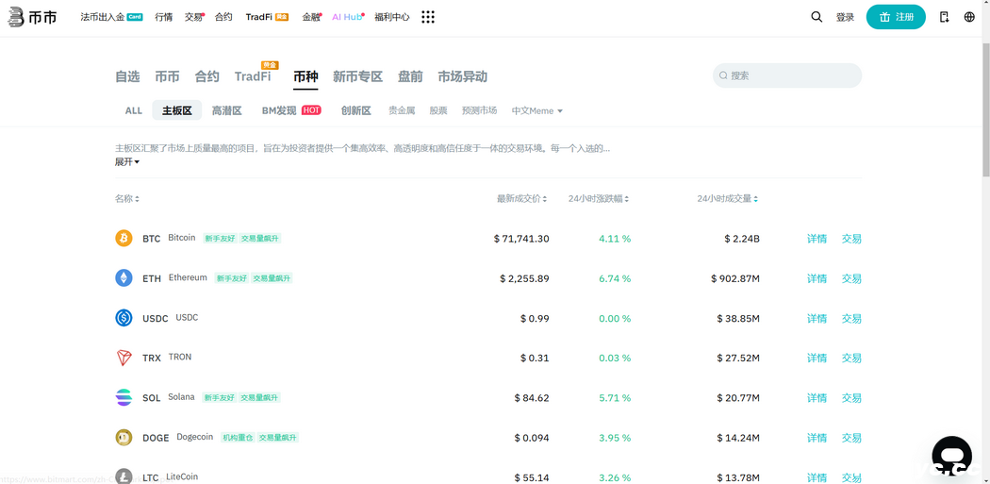Click the USDC coin icon
The image size is (990, 484).
[x=124, y=318]
